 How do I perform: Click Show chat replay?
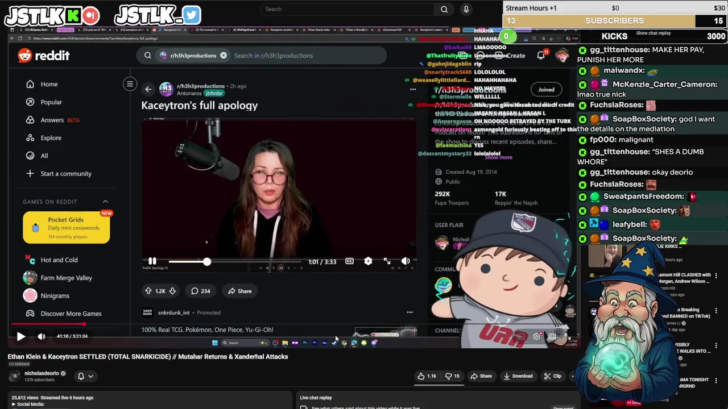click(653, 34)
